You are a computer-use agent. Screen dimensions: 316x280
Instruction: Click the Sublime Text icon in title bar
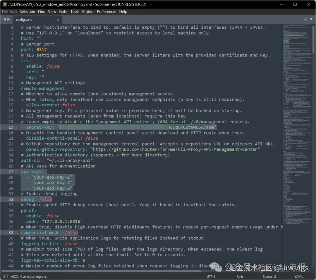click(x=5, y=4)
